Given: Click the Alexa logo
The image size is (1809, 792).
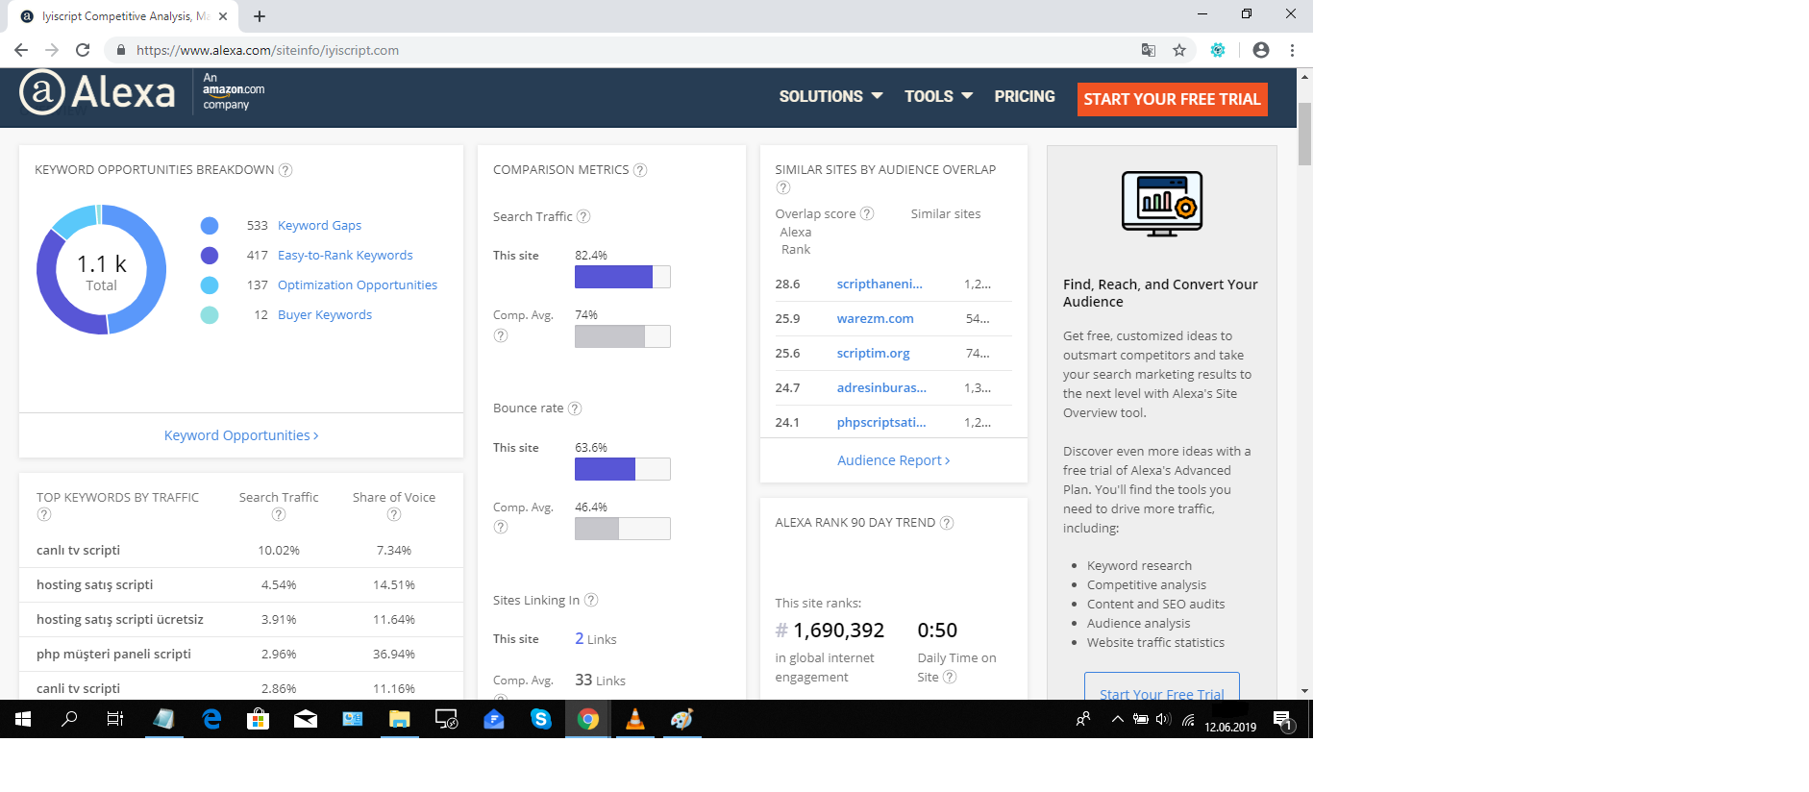Looking at the screenshot, I should coord(97,92).
